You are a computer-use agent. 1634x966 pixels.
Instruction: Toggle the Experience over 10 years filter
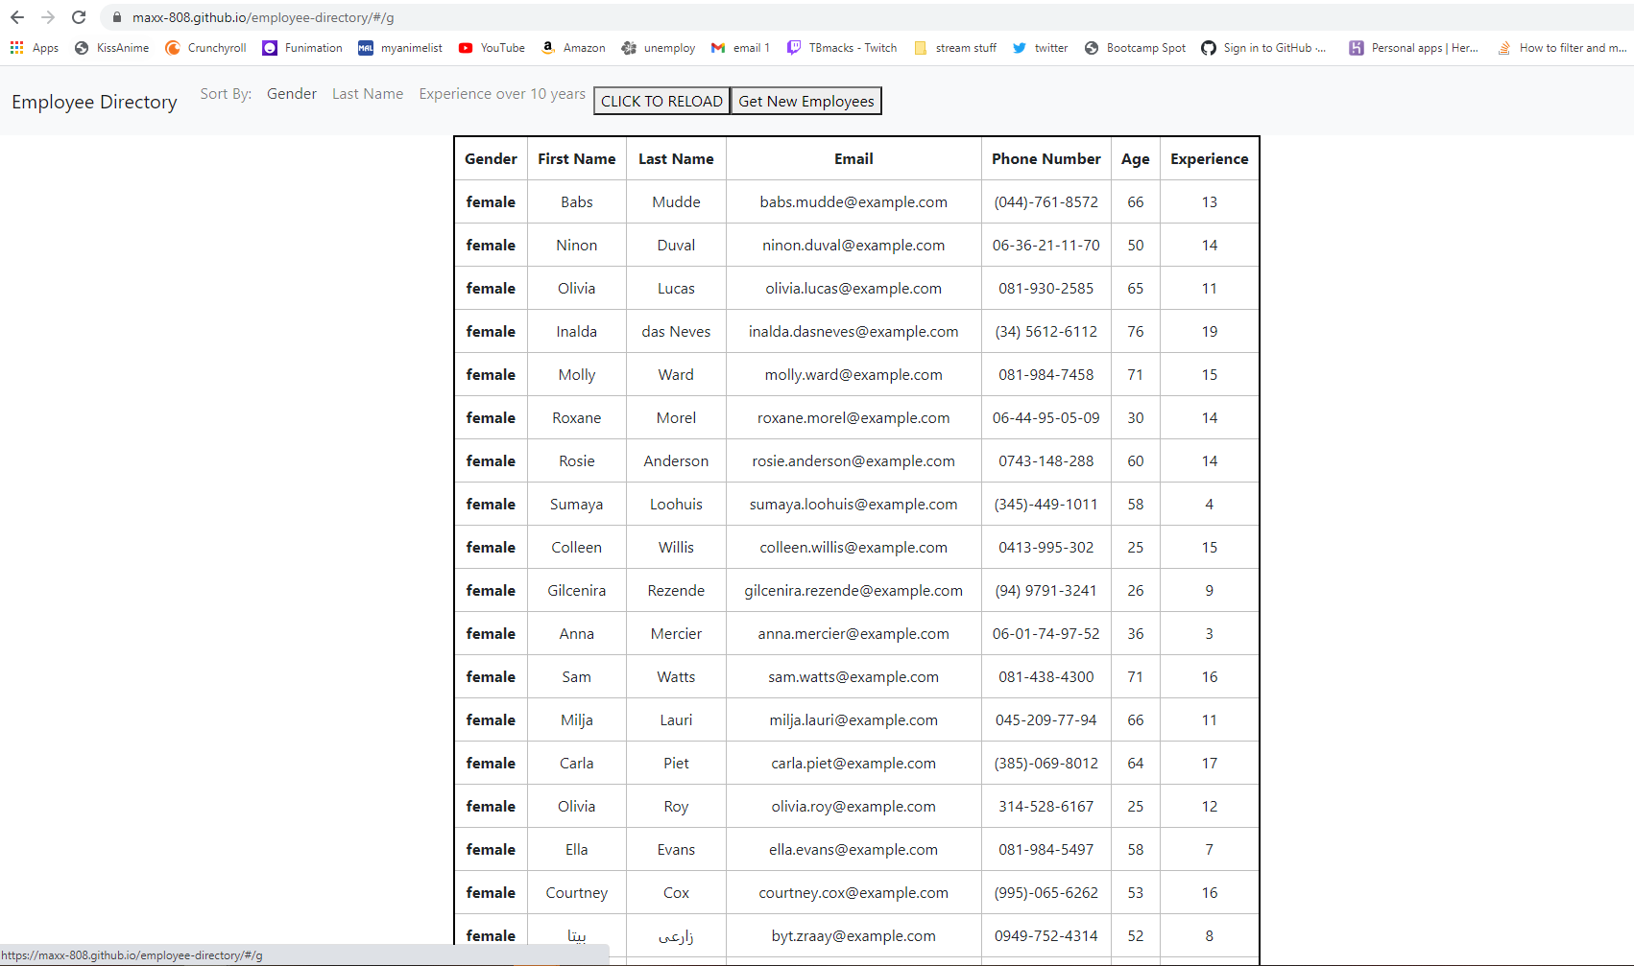[501, 93]
